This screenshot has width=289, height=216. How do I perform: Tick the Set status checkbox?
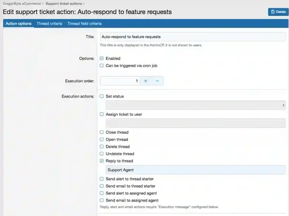coord(102,96)
